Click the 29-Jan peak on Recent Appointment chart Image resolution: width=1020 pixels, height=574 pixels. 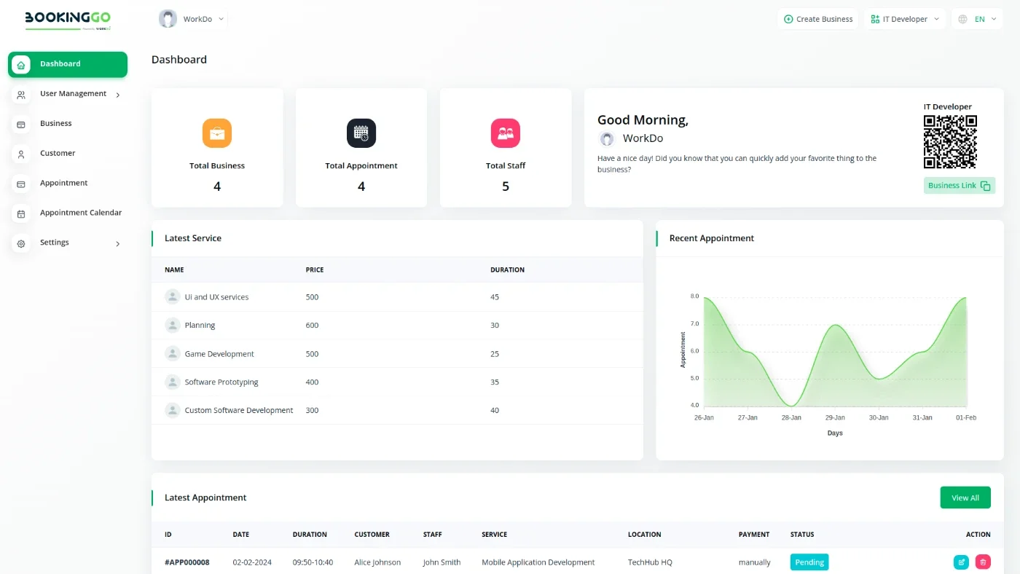click(x=835, y=325)
